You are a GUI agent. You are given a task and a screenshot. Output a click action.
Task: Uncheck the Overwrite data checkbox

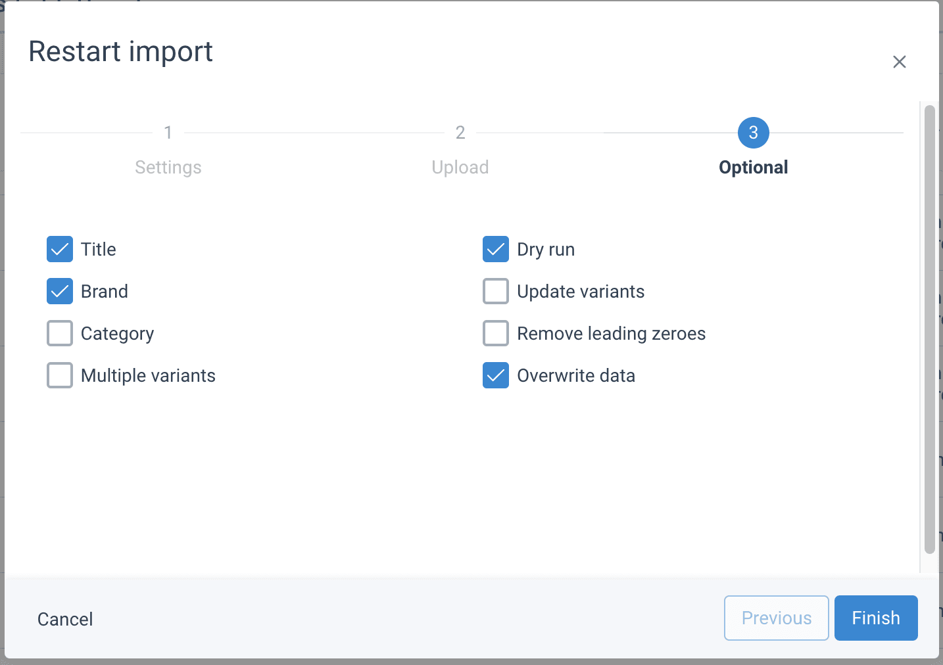pos(496,376)
